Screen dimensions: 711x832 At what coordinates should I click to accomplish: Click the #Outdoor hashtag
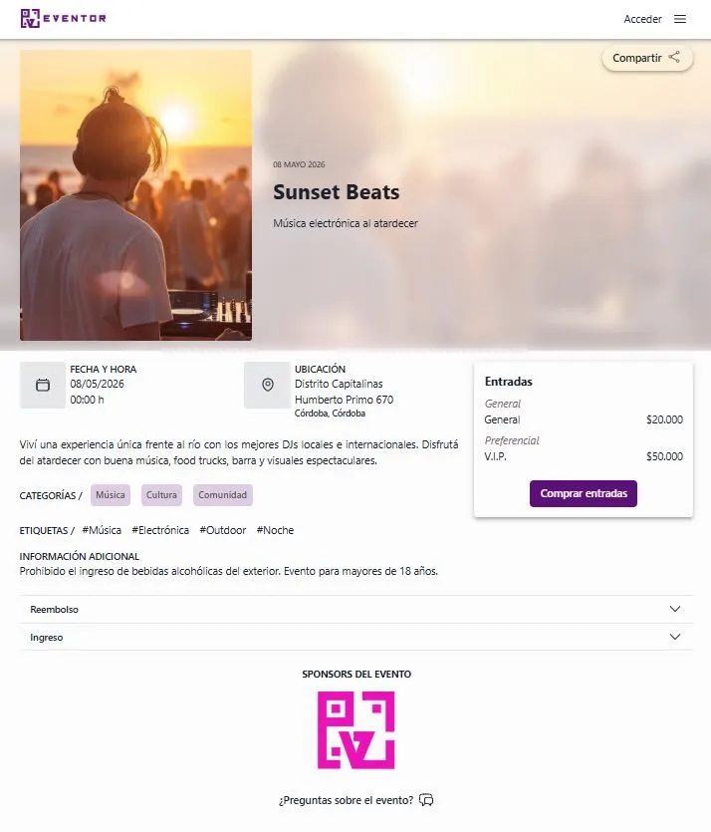pyautogui.click(x=222, y=530)
